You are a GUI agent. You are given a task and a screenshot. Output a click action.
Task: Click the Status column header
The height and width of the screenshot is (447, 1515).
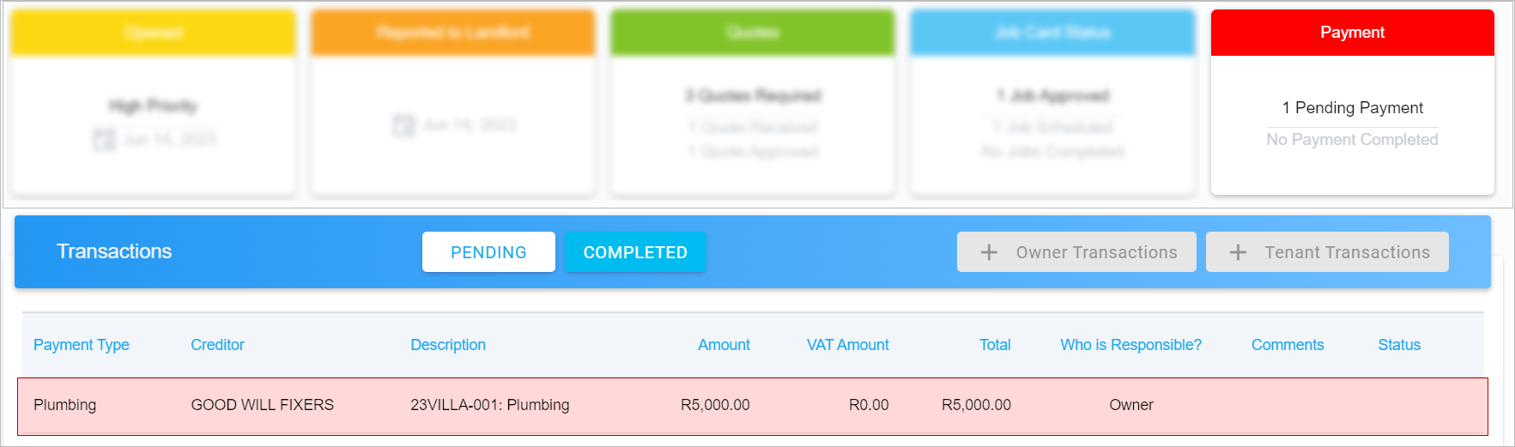tap(1399, 345)
